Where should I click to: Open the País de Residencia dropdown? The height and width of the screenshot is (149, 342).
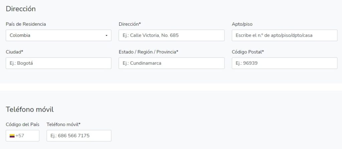(58, 35)
